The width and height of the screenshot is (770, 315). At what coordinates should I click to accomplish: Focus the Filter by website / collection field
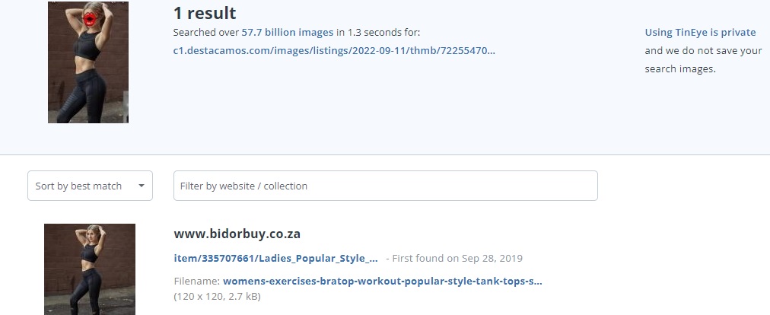[x=386, y=186]
